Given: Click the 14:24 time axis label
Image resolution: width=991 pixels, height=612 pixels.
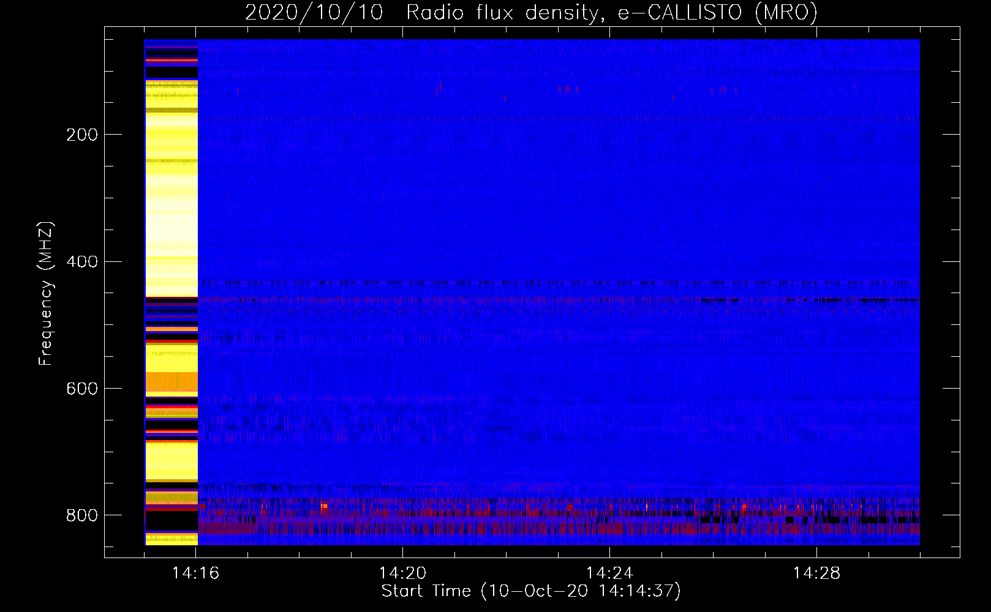Looking at the screenshot, I should pyautogui.click(x=609, y=573).
